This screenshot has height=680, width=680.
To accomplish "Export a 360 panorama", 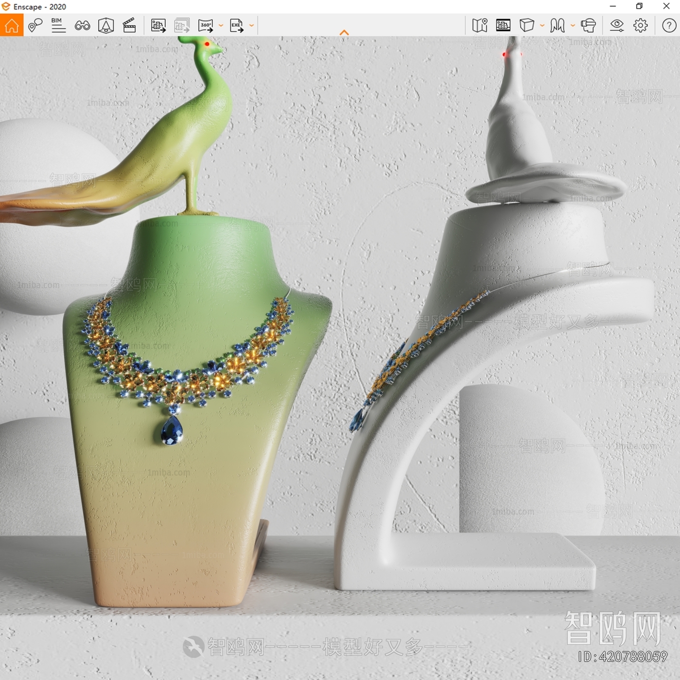I will coord(206,25).
